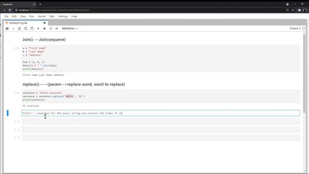Click the code cell defining First name variables

(x=161, y=58)
